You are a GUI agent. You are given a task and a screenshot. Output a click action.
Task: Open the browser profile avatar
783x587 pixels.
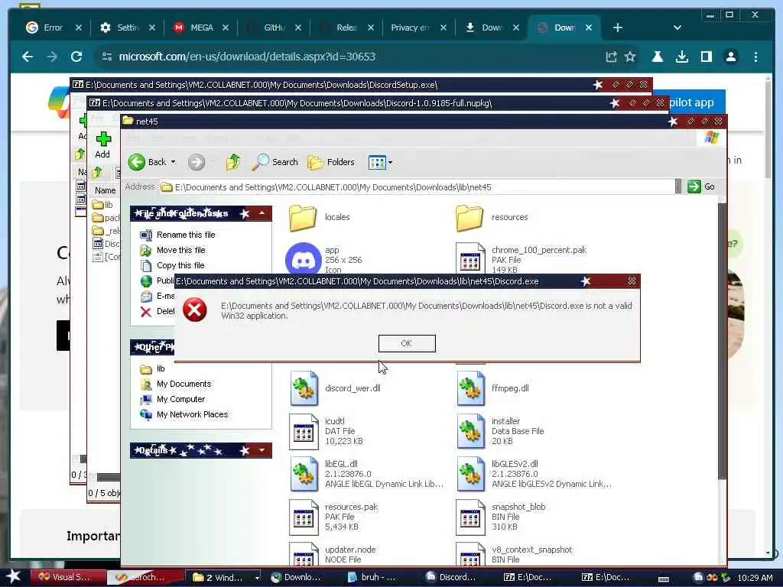point(730,57)
